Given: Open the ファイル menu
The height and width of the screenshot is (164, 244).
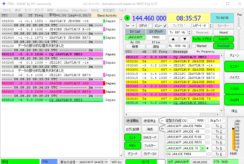Looking at the screenshot, I should [6, 10].
